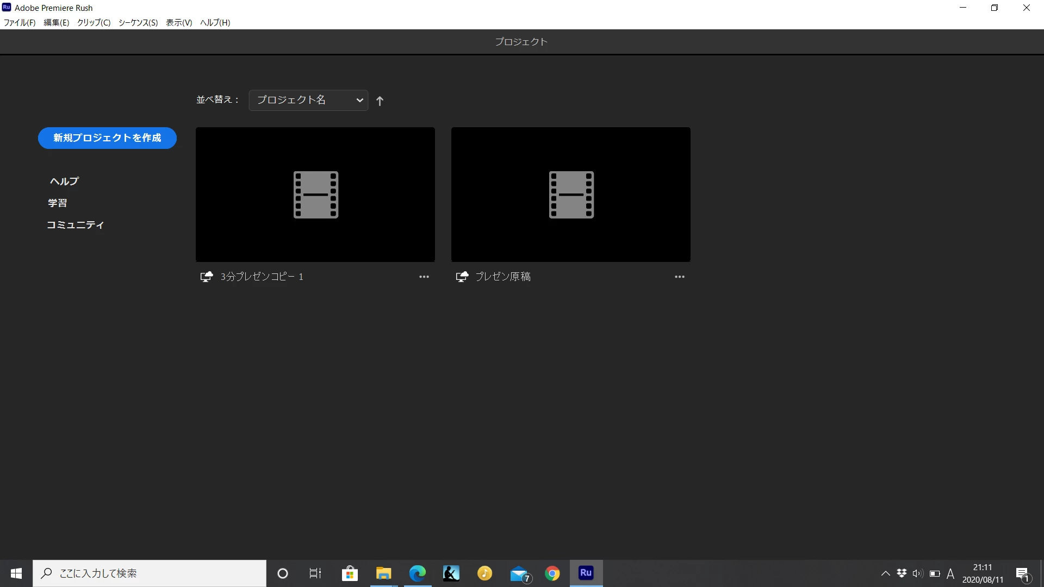Click Premiere Rush icon in taskbar

coord(586,573)
